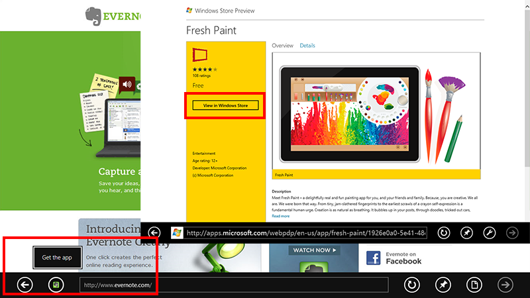
Task: Click the Evernote elephant logo
Action: pyautogui.click(x=93, y=16)
